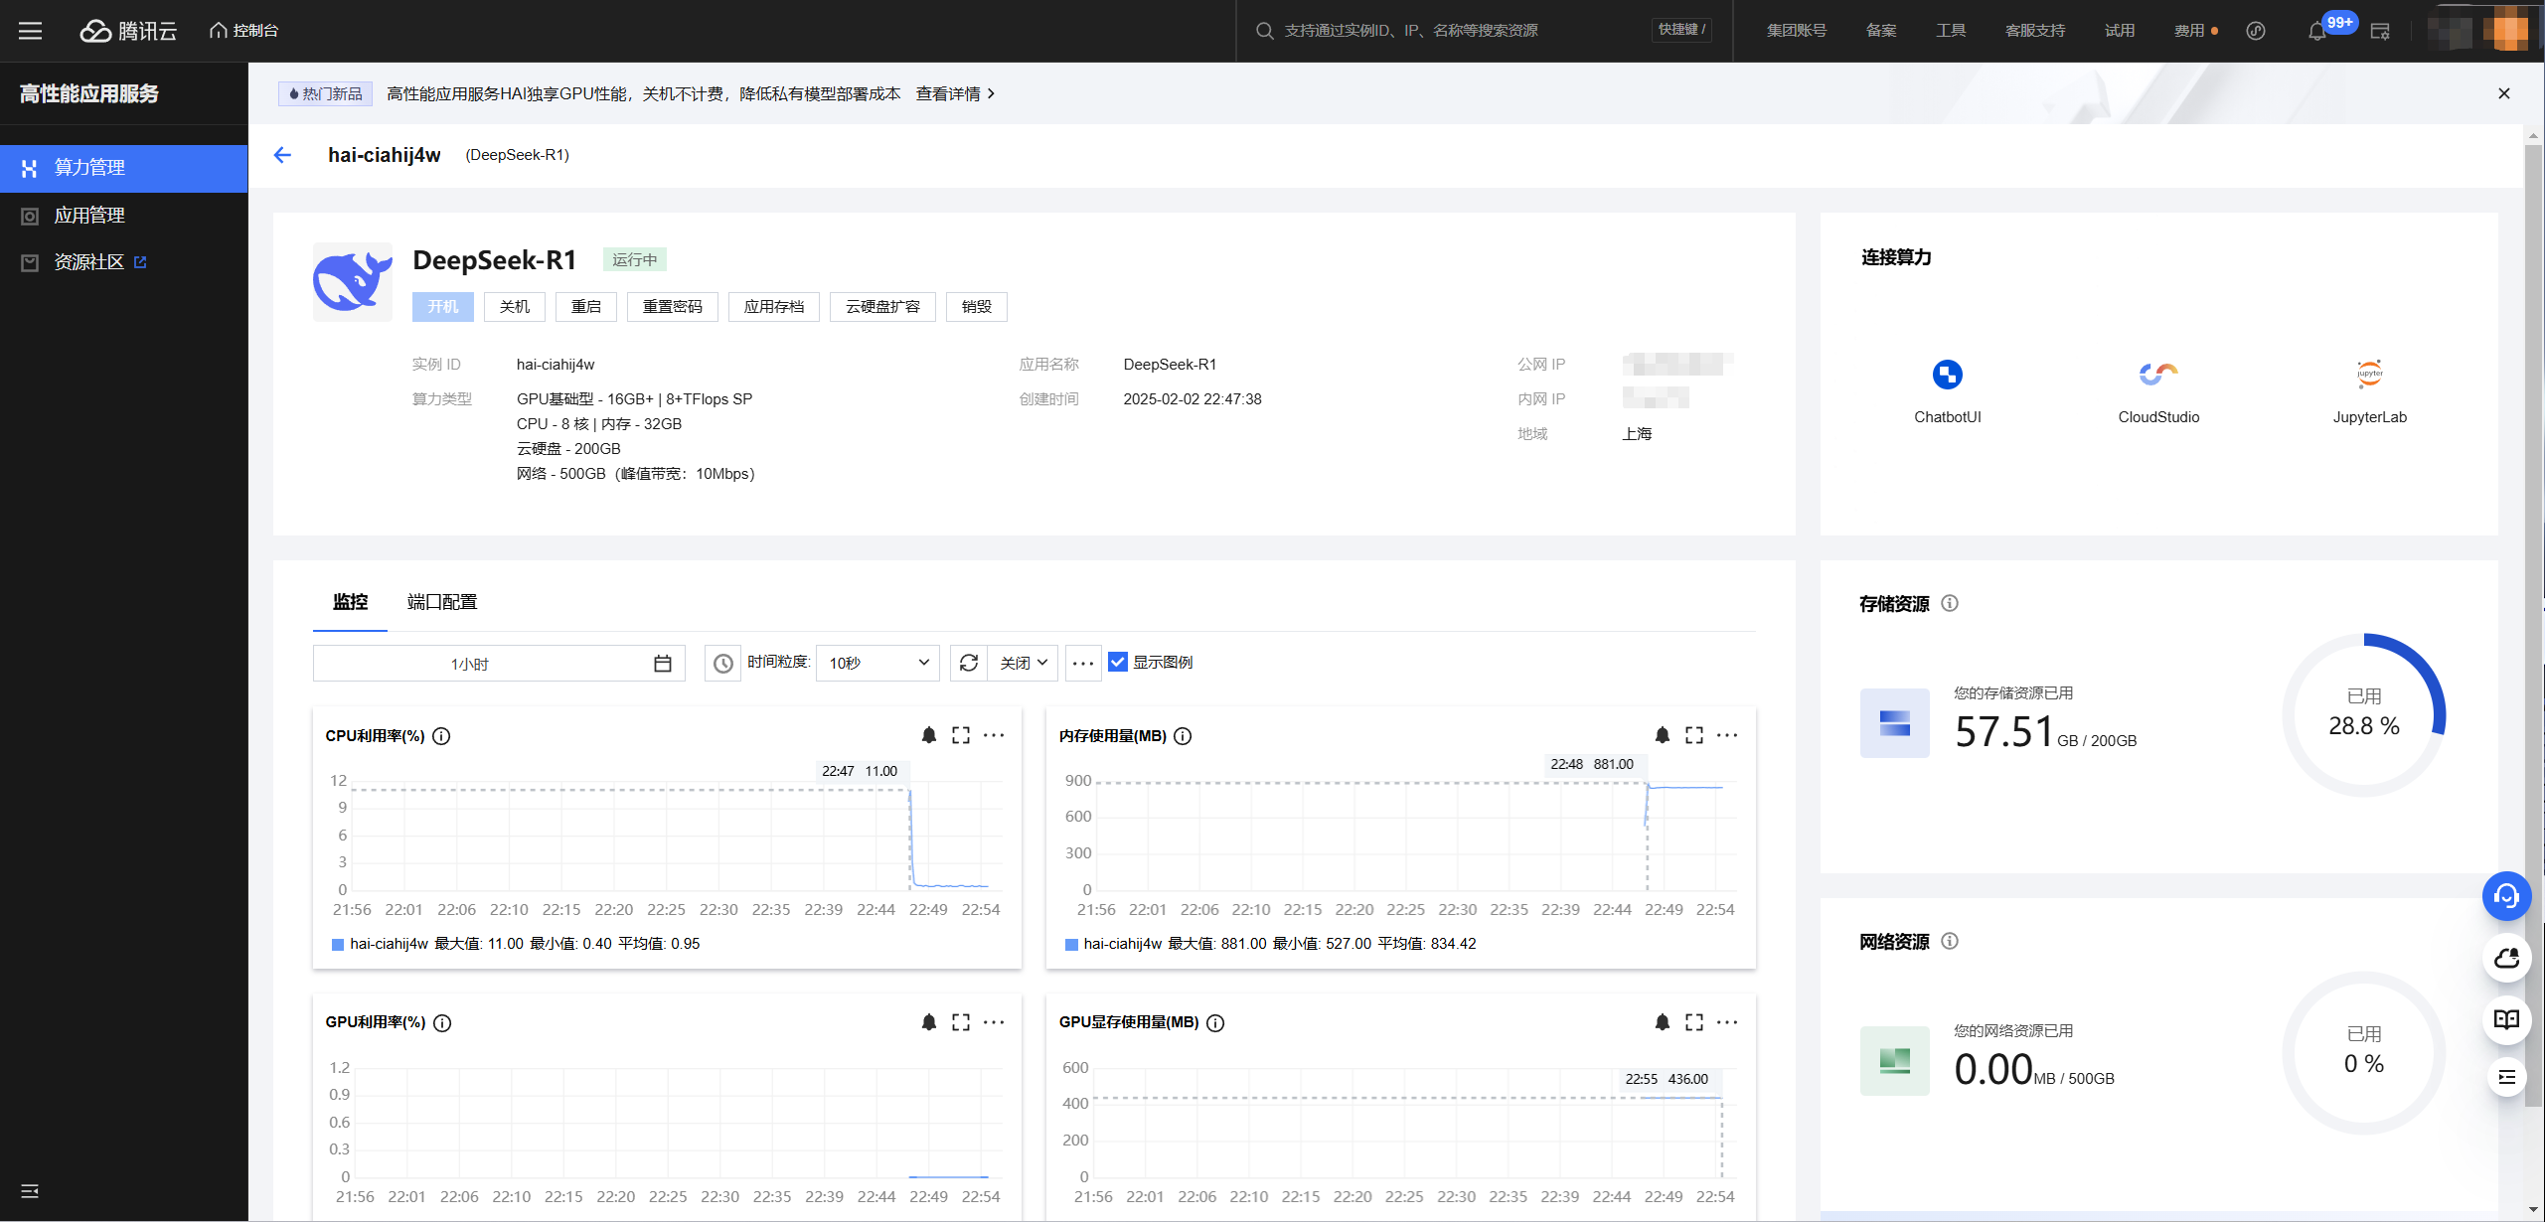
Task: Toggle the 显示图例 checkbox
Action: [x=1118, y=663]
